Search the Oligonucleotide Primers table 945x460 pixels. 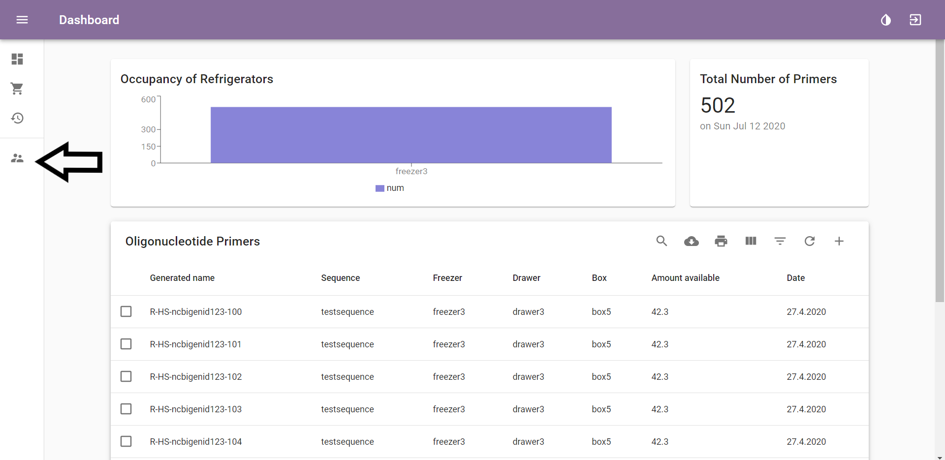(x=662, y=241)
